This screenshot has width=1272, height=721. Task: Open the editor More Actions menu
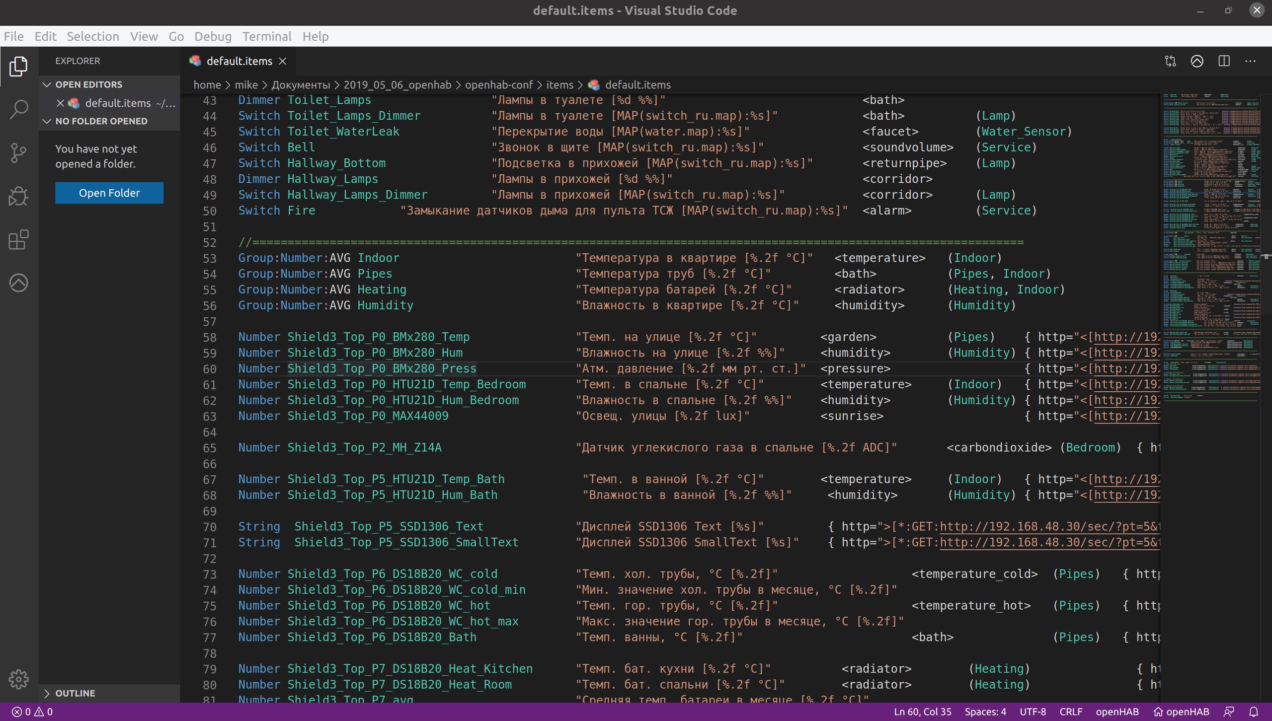(1251, 61)
